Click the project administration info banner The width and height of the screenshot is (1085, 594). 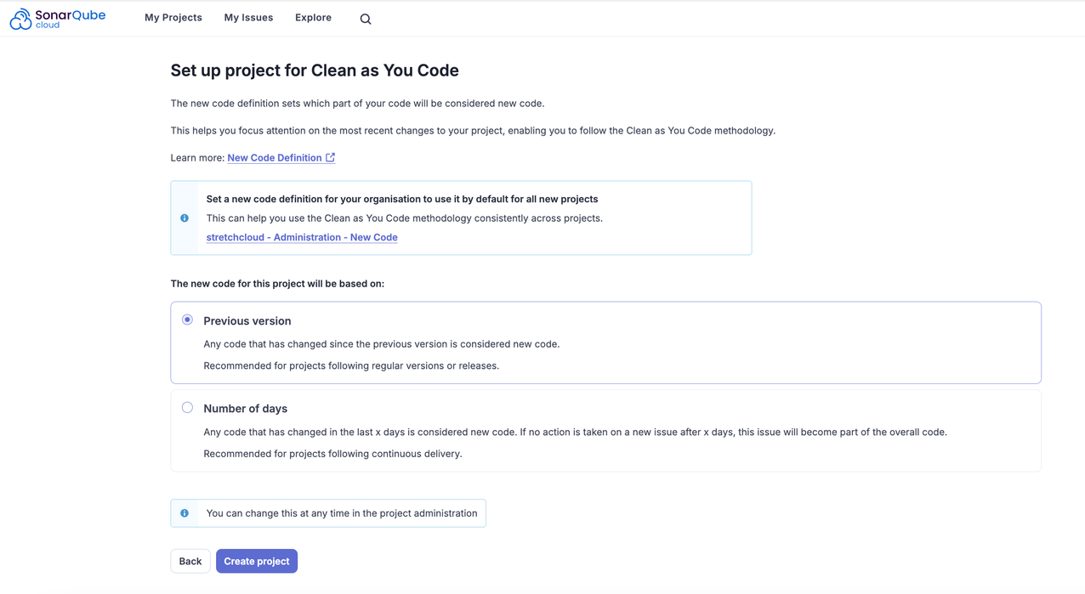pyautogui.click(x=327, y=512)
